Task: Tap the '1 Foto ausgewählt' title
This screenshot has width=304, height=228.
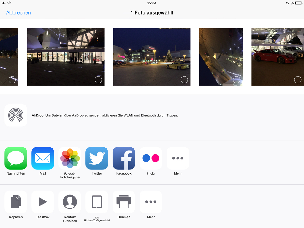Action: (152, 12)
